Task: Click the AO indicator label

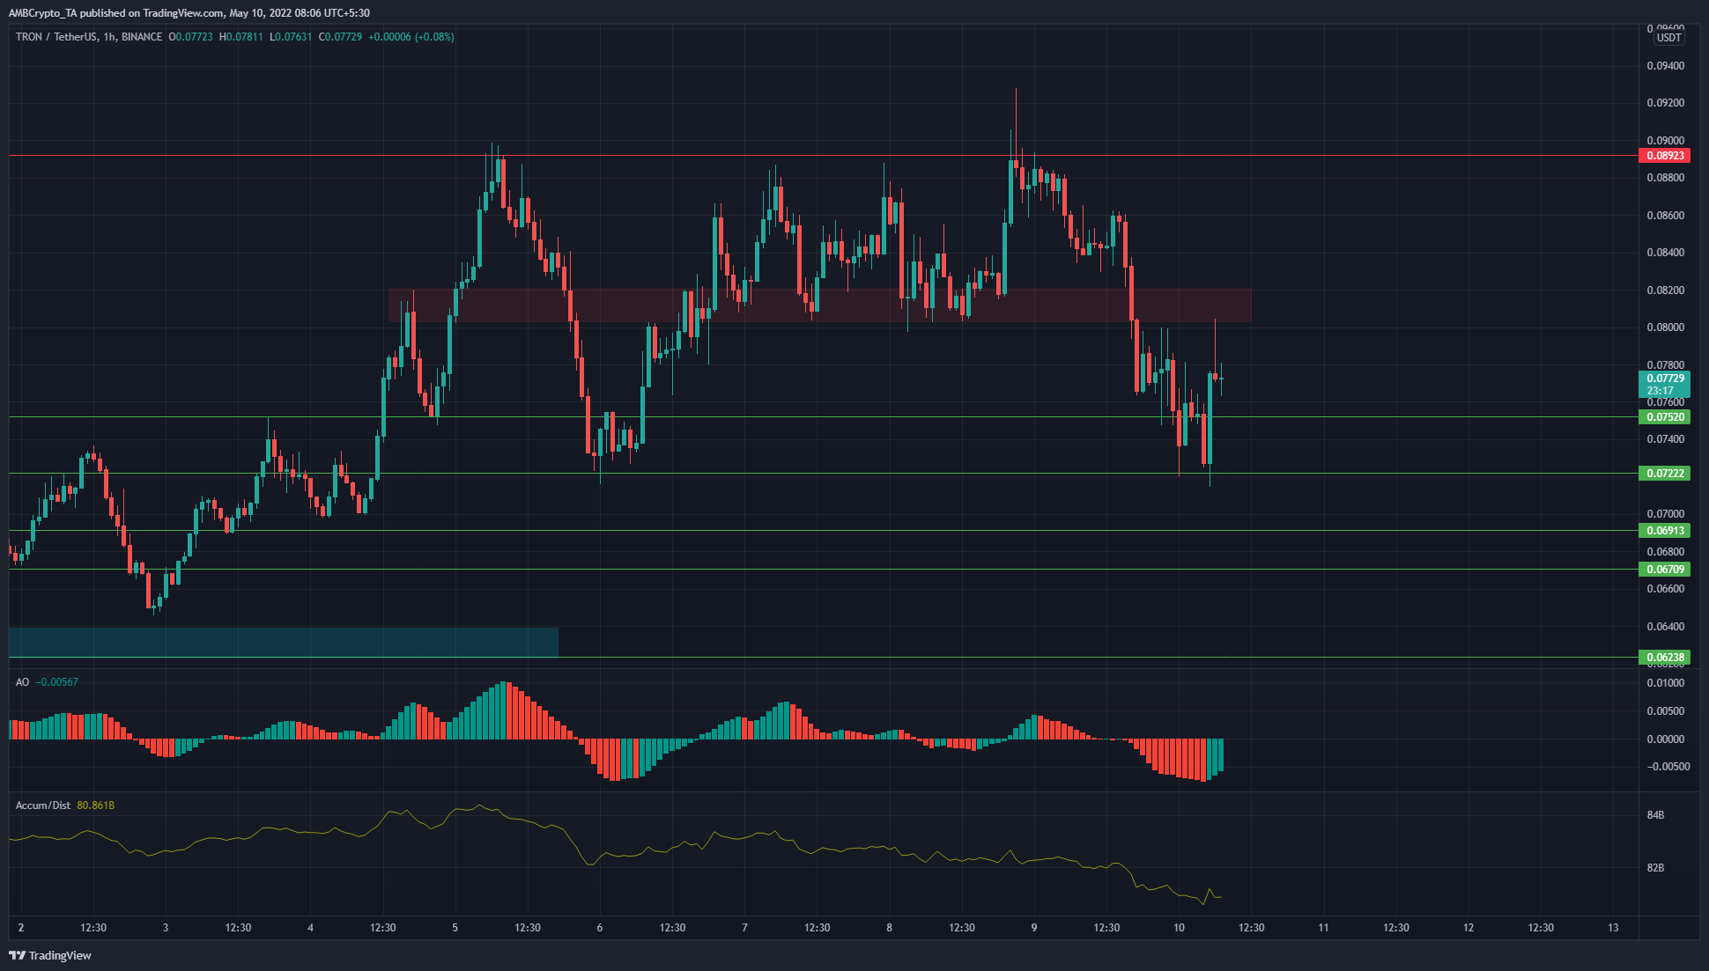Action: (x=22, y=682)
